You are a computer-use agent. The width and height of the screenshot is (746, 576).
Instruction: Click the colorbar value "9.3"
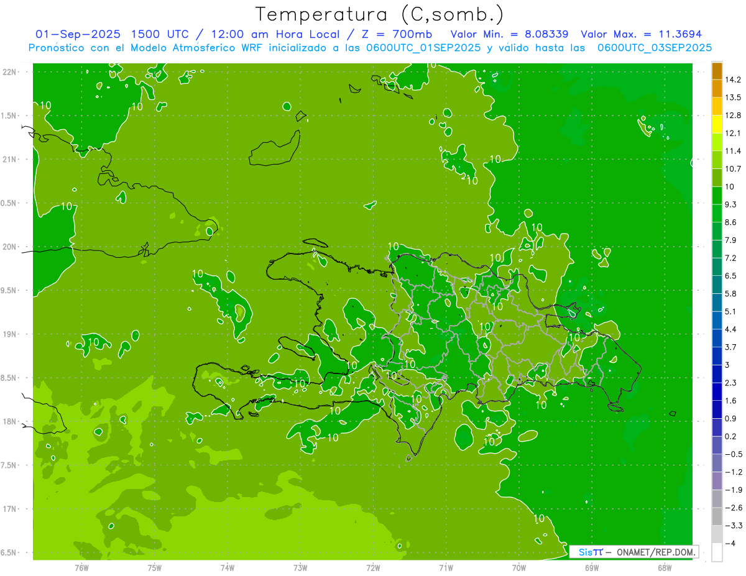point(731,204)
